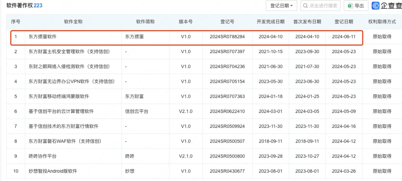Open the 登记日期 dropdown filter
The image size is (402, 181).
pyautogui.click(x=281, y=6)
